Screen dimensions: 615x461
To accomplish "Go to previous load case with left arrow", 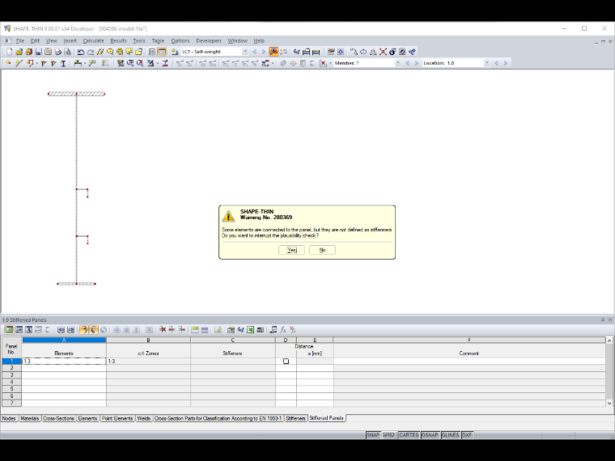I will [x=255, y=52].
